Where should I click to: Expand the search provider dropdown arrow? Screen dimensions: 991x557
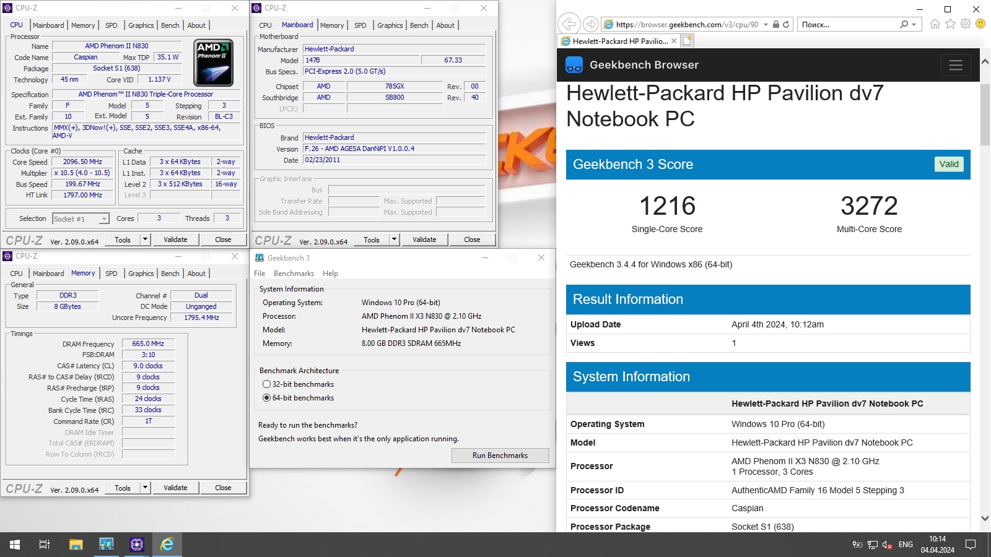914,24
